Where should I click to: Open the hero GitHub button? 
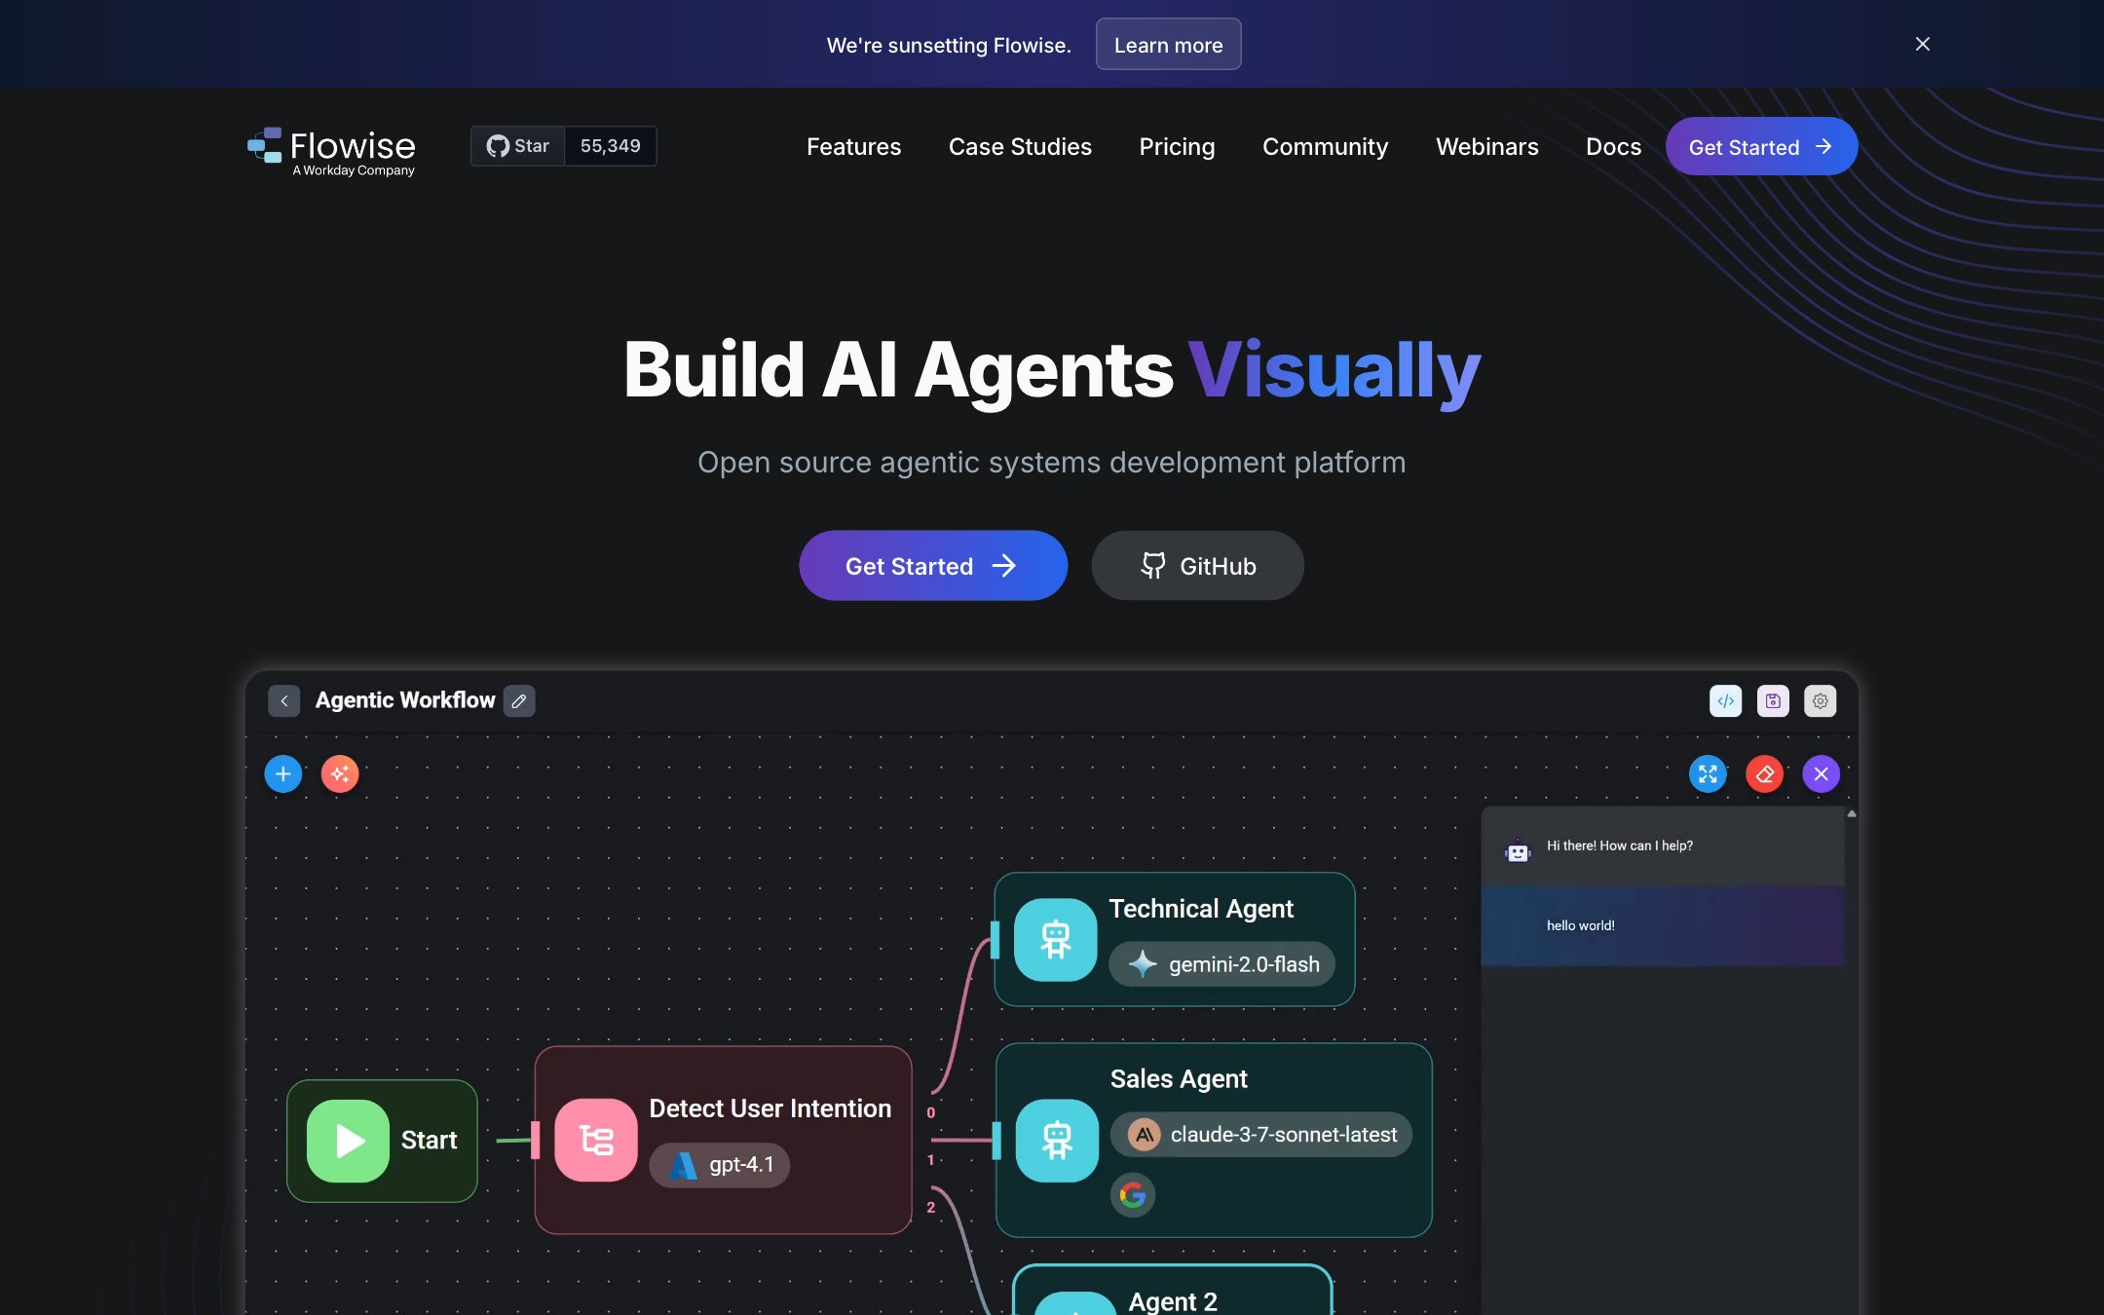tap(1197, 565)
